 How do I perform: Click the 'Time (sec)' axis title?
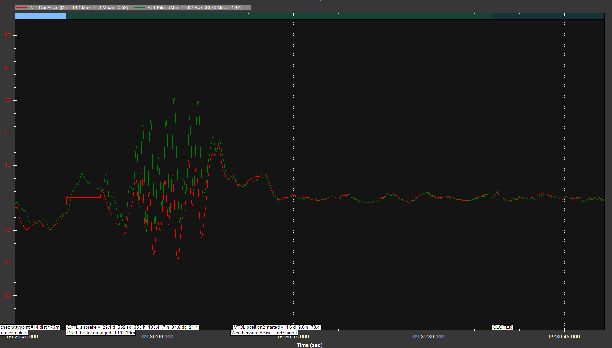pos(309,345)
